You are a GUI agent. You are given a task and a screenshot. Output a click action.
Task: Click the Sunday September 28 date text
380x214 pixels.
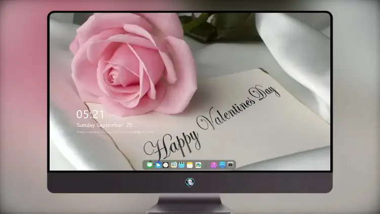104,125
